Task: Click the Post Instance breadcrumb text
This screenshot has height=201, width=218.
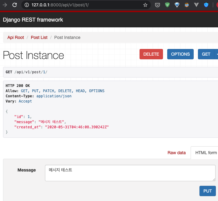Action: 67,37
